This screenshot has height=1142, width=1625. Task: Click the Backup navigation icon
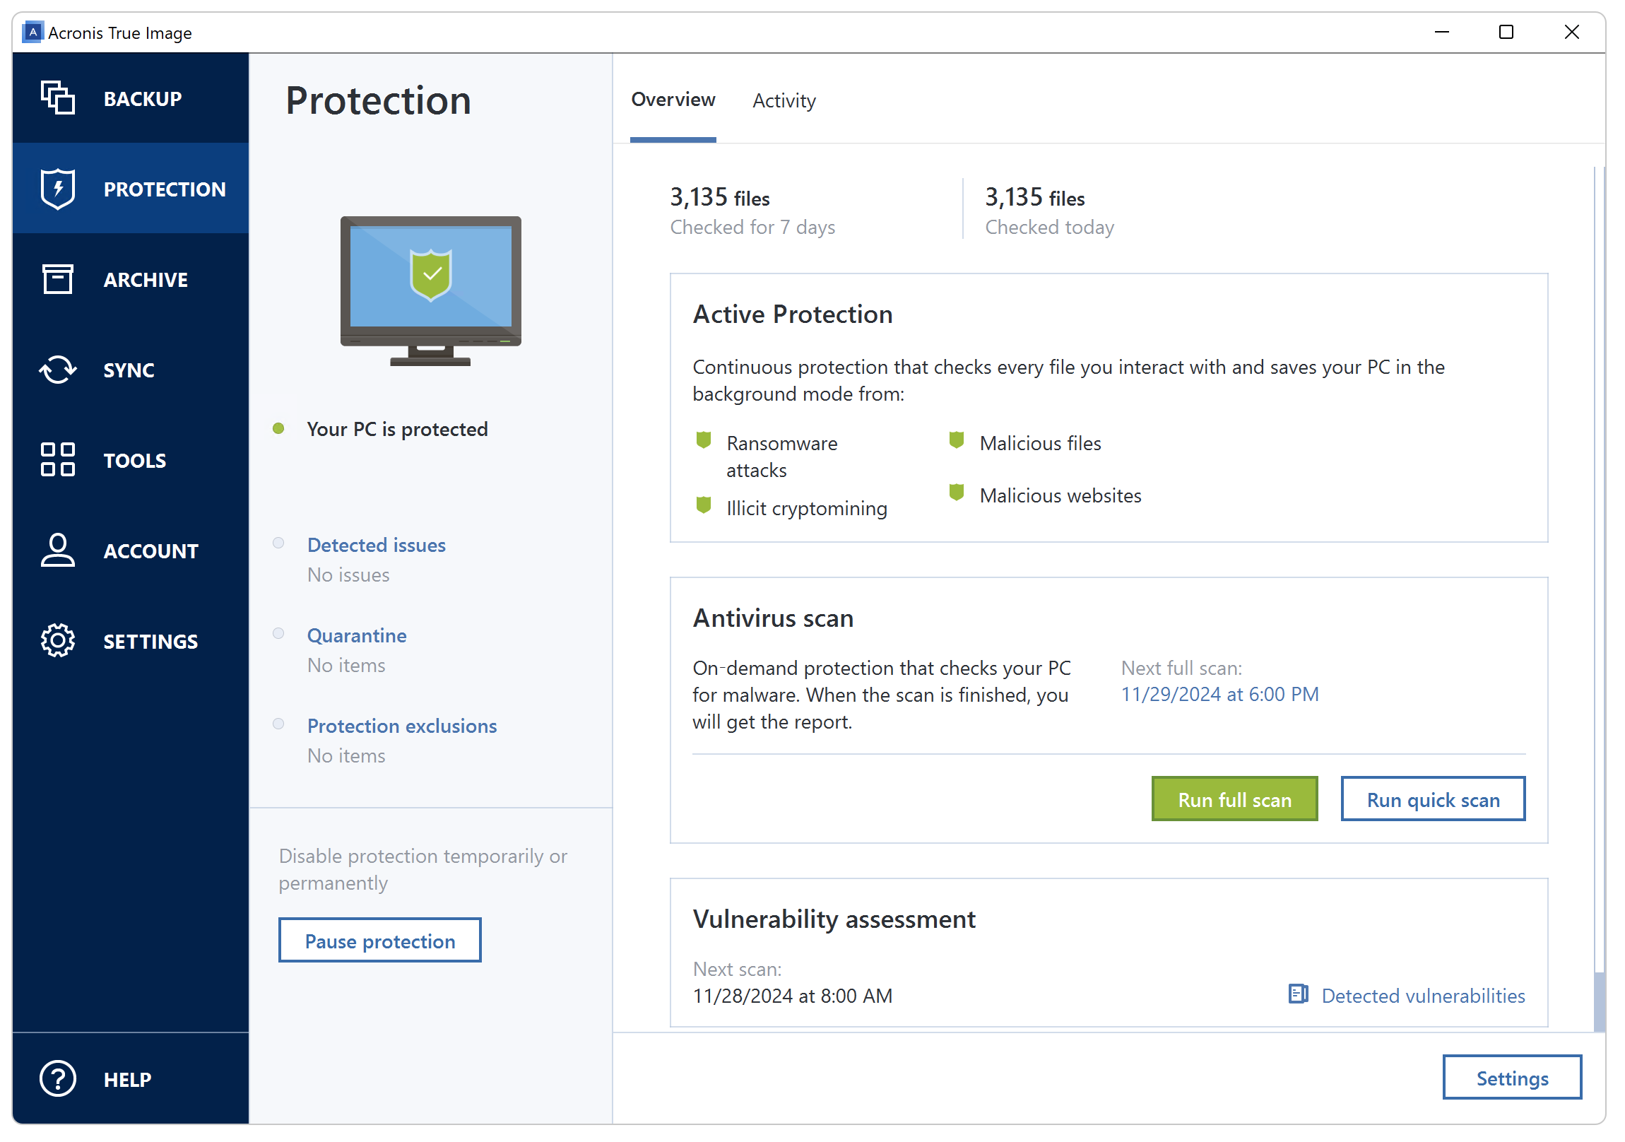click(57, 98)
